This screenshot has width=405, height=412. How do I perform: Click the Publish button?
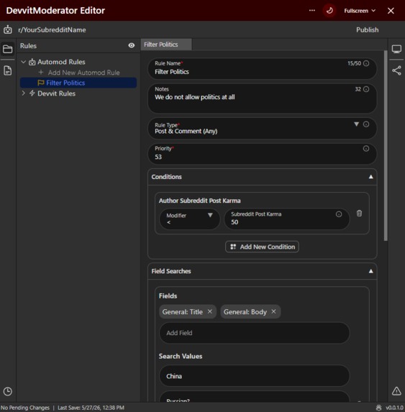(367, 29)
